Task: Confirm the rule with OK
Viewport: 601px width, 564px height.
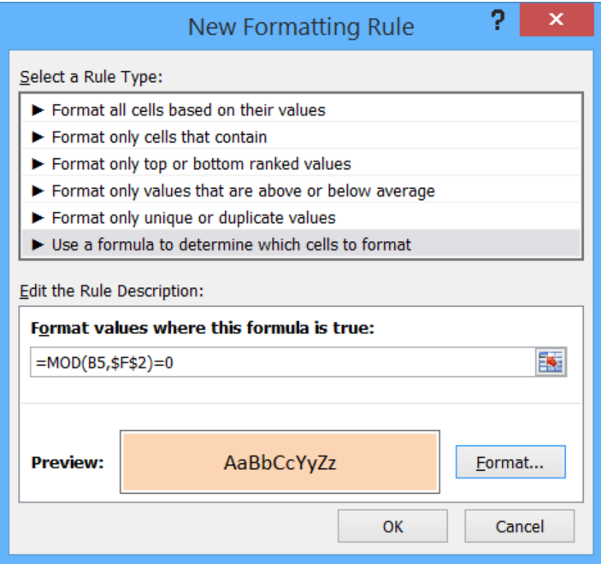Action: (392, 526)
